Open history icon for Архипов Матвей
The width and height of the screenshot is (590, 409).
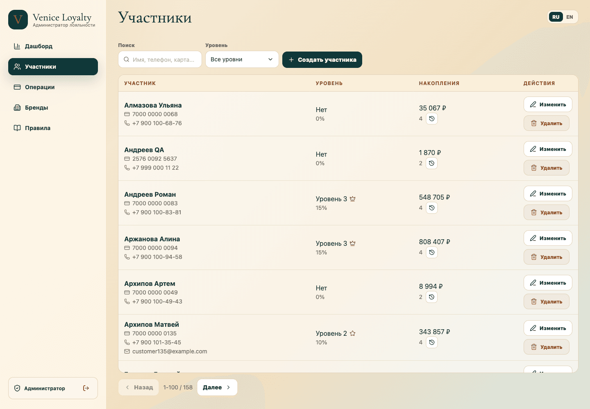pos(432,342)
